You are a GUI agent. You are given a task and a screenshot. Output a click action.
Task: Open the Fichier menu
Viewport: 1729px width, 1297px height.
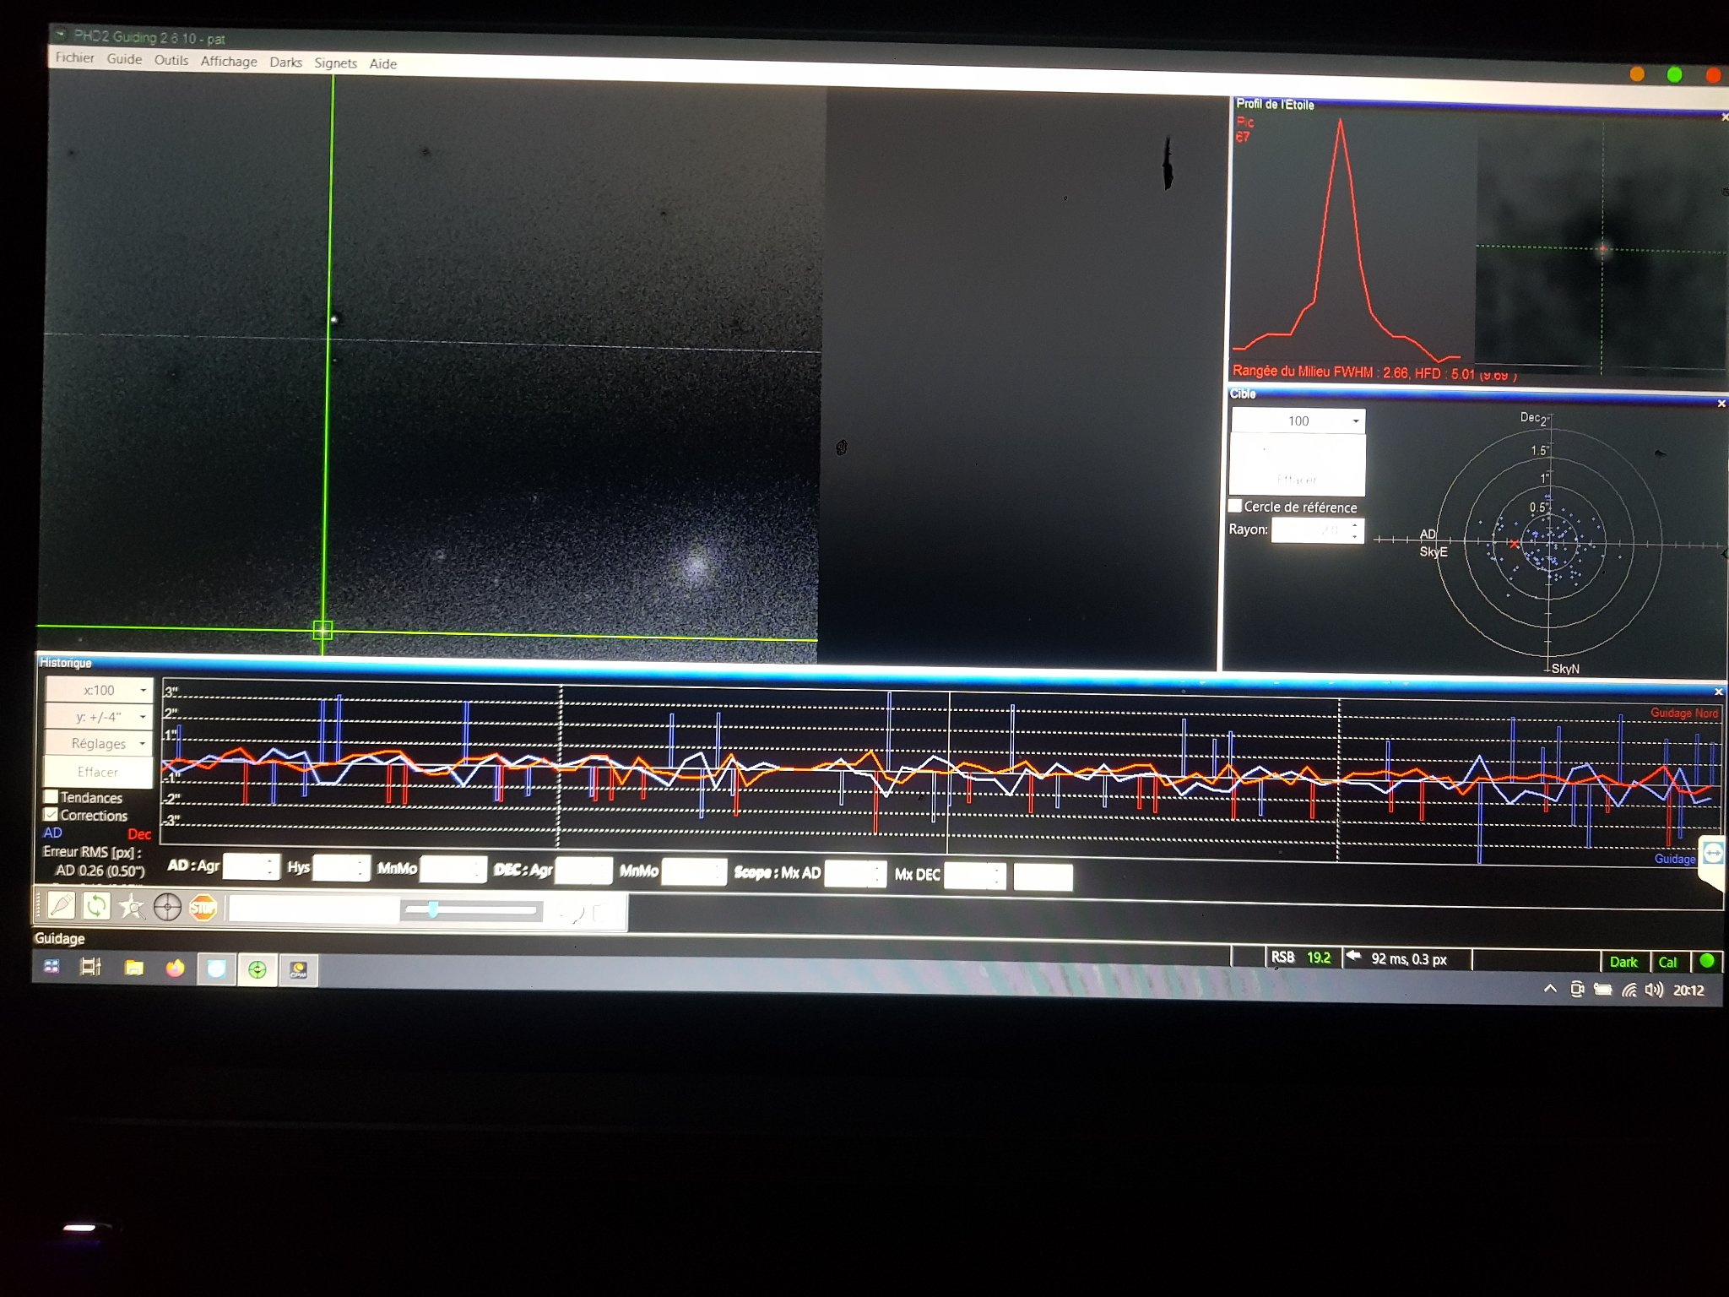pos(74,57)
